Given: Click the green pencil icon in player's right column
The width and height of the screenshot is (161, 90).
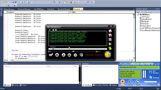Looking at the screenshot, I should pos(110,44).
